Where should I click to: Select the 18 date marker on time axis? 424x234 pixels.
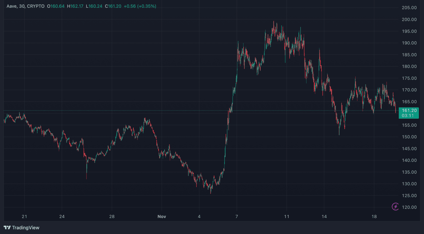tap(374, 217)
